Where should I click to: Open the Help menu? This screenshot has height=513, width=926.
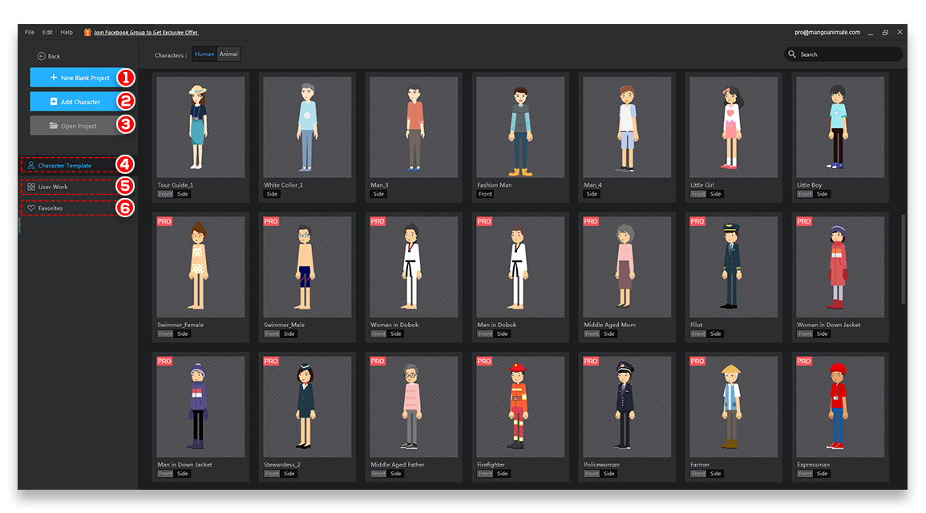click(67, 32)
